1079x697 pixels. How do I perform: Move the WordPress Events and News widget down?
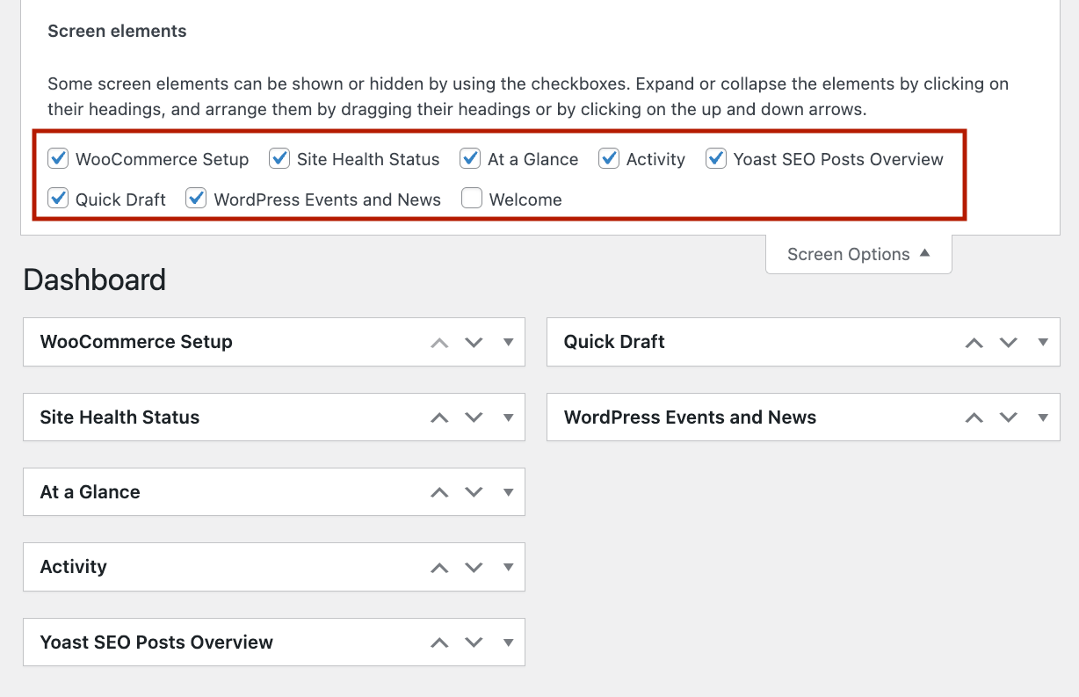tap(1008, 417)
